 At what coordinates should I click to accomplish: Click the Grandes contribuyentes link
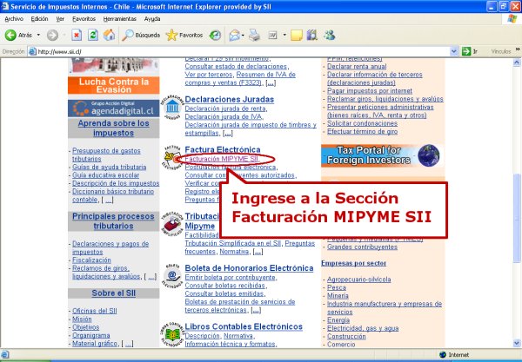(x=362, y=247)
